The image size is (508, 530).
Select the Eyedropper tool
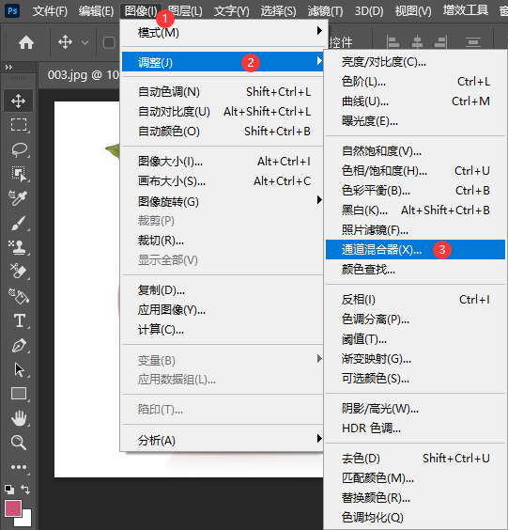(x=18, y=198)
